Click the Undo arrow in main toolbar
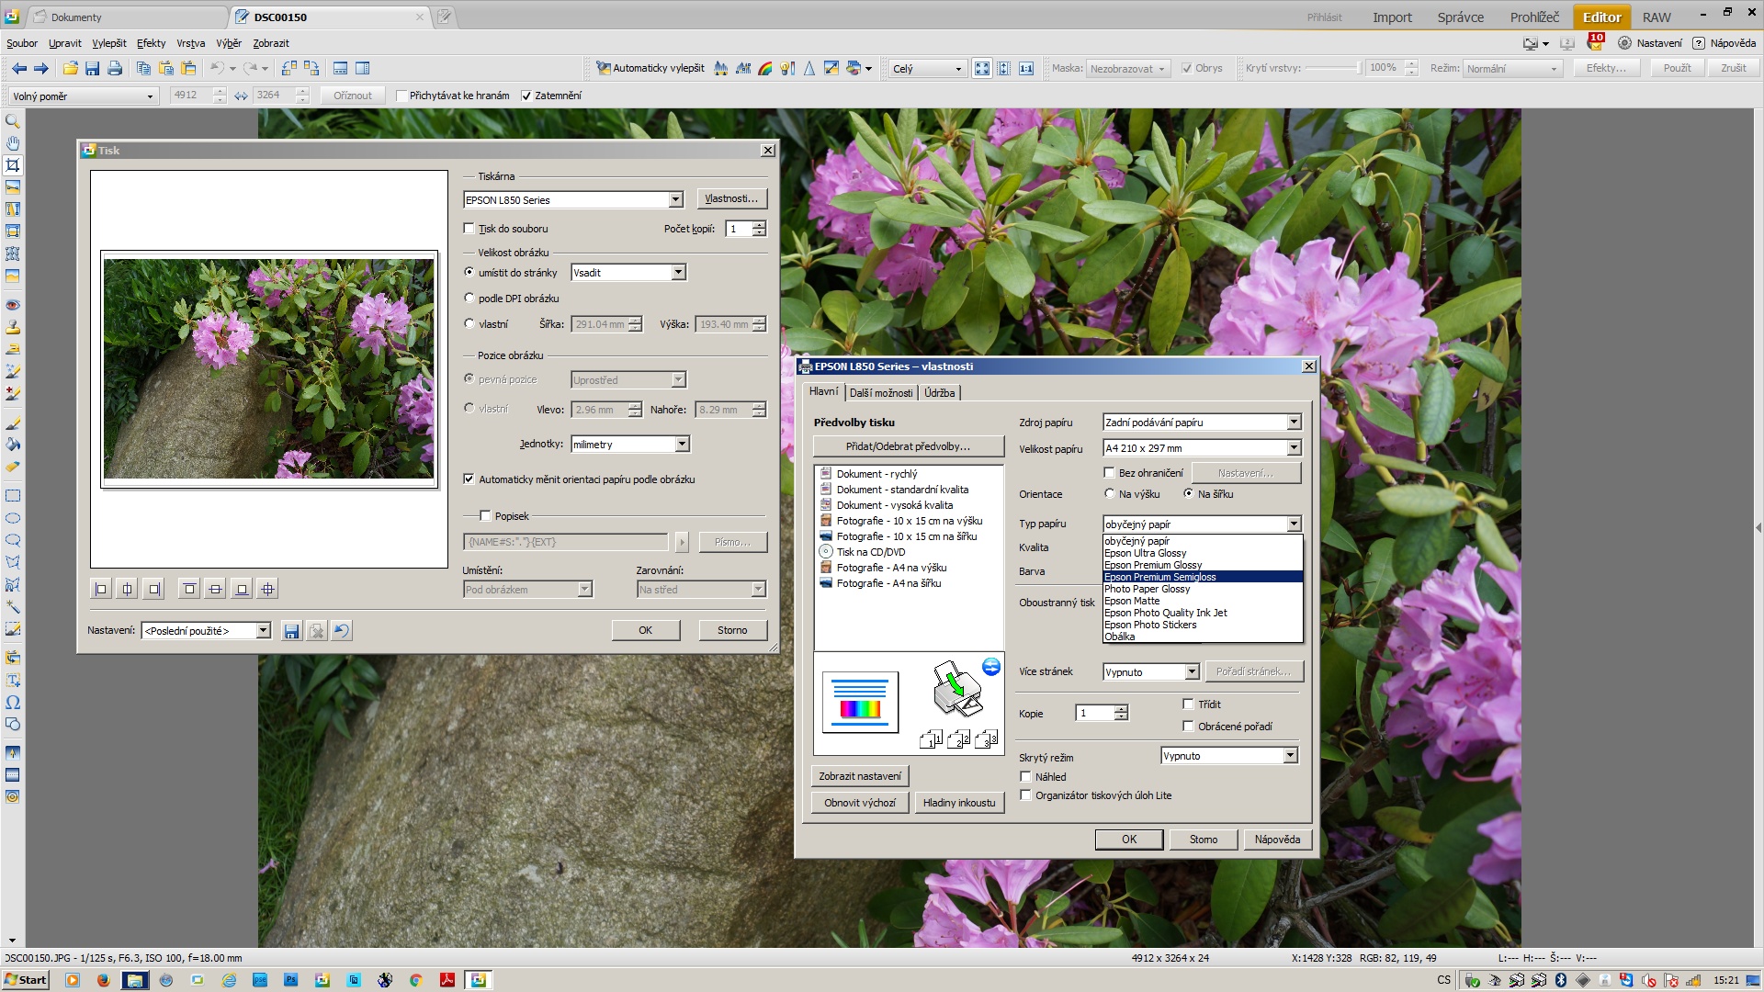 [217, 68]
